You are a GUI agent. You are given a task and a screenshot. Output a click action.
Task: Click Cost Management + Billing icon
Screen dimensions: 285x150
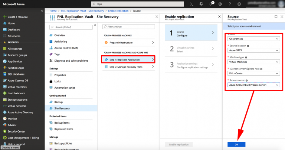coord(5,138)
